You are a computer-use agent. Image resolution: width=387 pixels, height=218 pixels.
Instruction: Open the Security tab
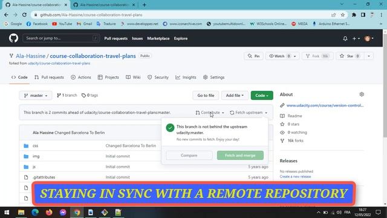point(158,78)
